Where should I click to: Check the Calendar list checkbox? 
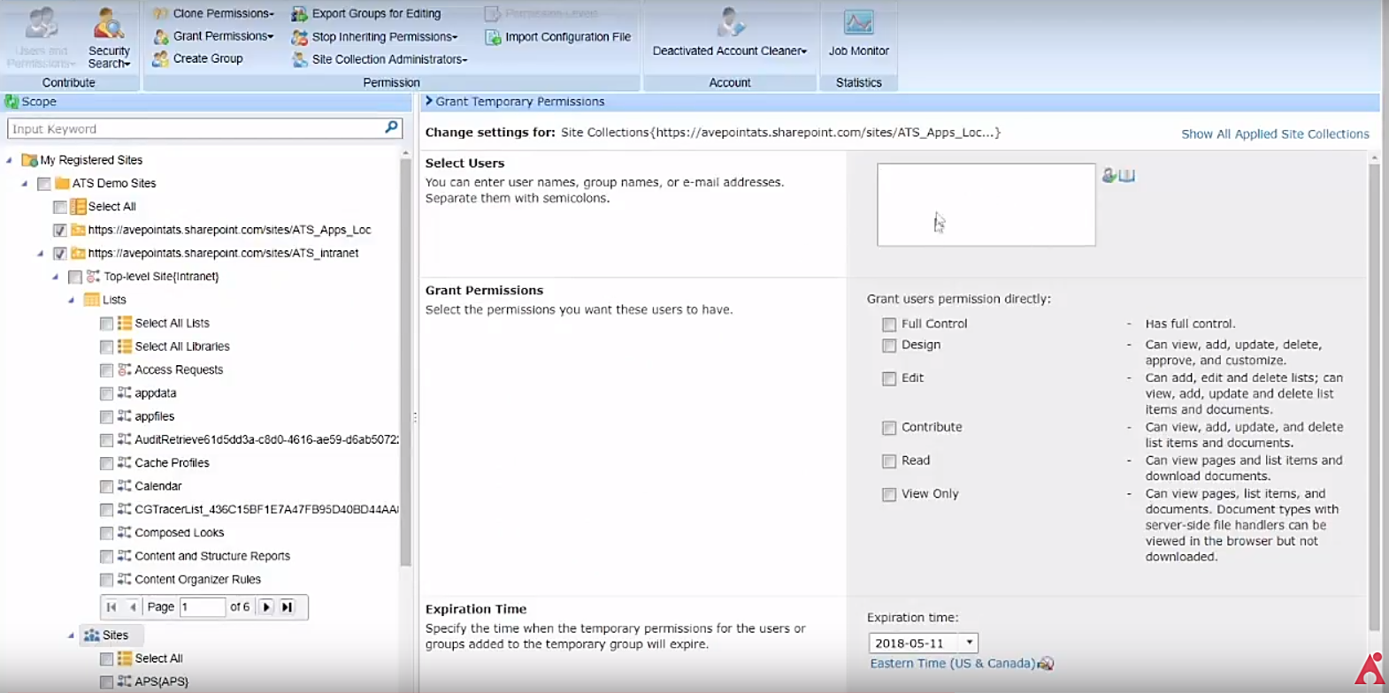click(x=106, y=486)
